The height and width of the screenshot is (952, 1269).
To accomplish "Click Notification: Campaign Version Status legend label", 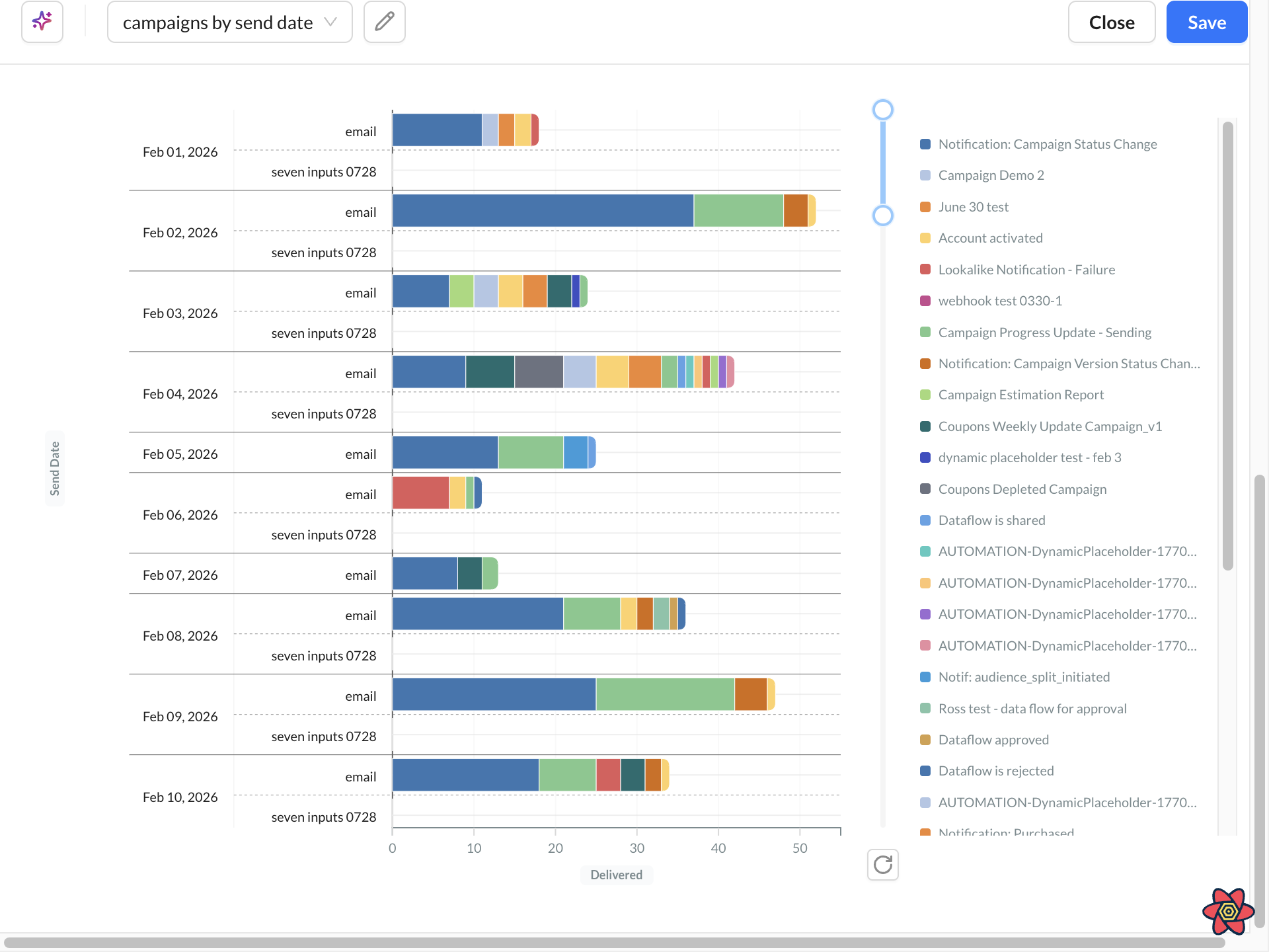I will [1069, 364].
